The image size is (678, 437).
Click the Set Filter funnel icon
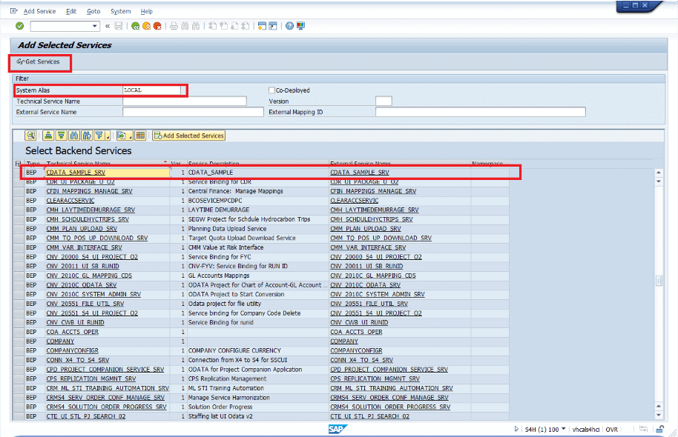(x=98, y=136)
